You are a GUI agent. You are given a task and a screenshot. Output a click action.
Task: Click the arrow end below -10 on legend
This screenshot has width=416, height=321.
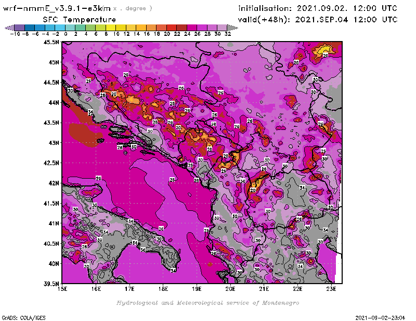tap(10, 28)
